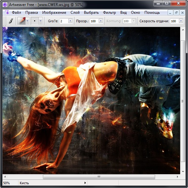Click the vertical scrollbar up arrow
Image resolution: width=188 pixels, height=188 pixels.
tap(183, 30)
